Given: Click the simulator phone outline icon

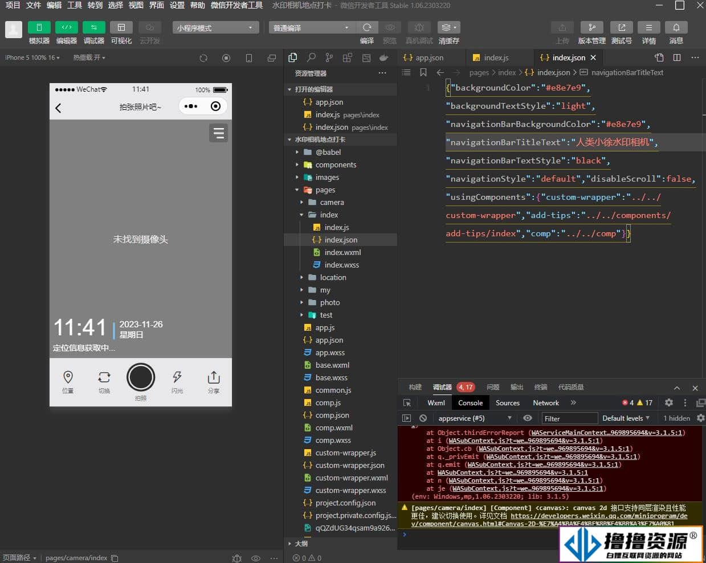Looking at the screenshot, I should (x=249, y=58).
